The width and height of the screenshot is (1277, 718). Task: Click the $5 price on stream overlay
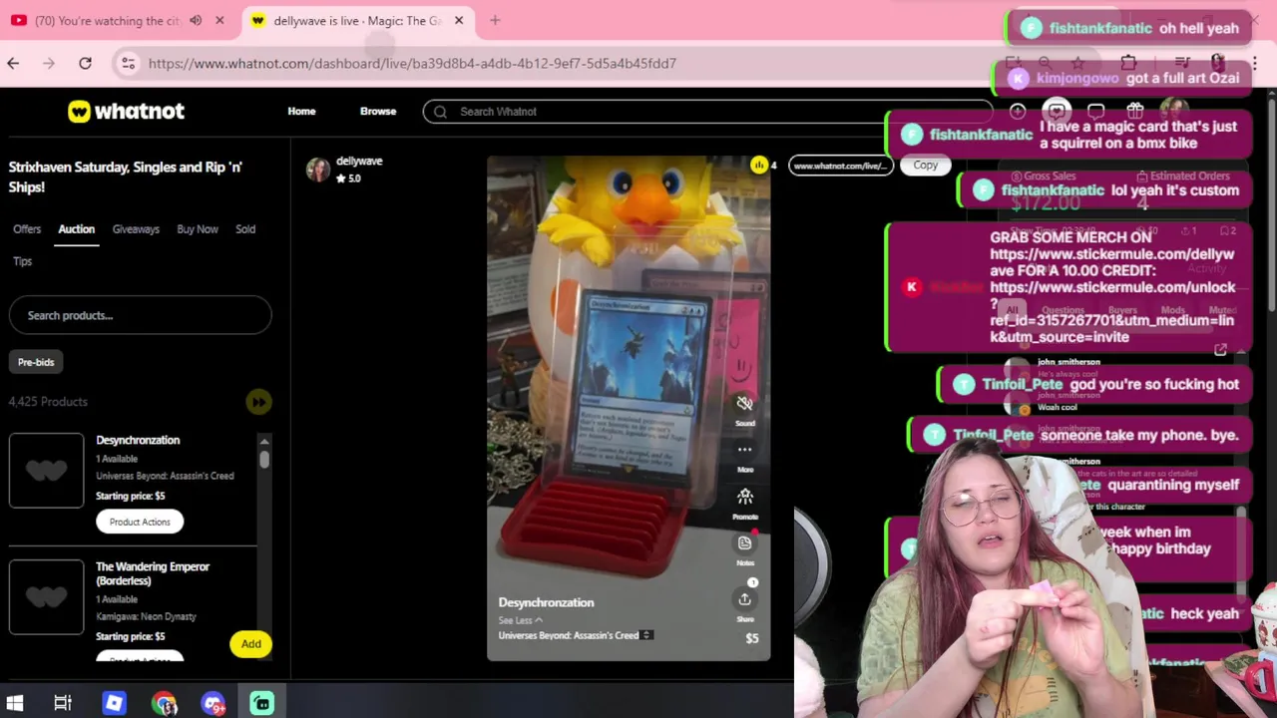tap(752, 638)
